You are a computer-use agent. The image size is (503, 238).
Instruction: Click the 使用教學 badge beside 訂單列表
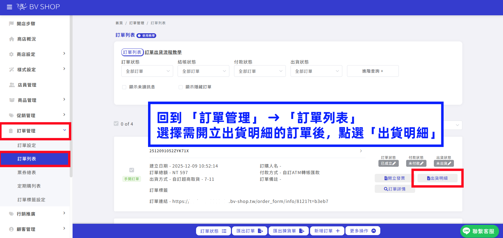tap(146, 36)
